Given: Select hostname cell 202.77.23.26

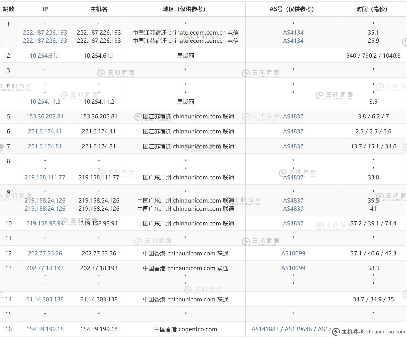Looking at the screenshot, I should tap(99, 253).
